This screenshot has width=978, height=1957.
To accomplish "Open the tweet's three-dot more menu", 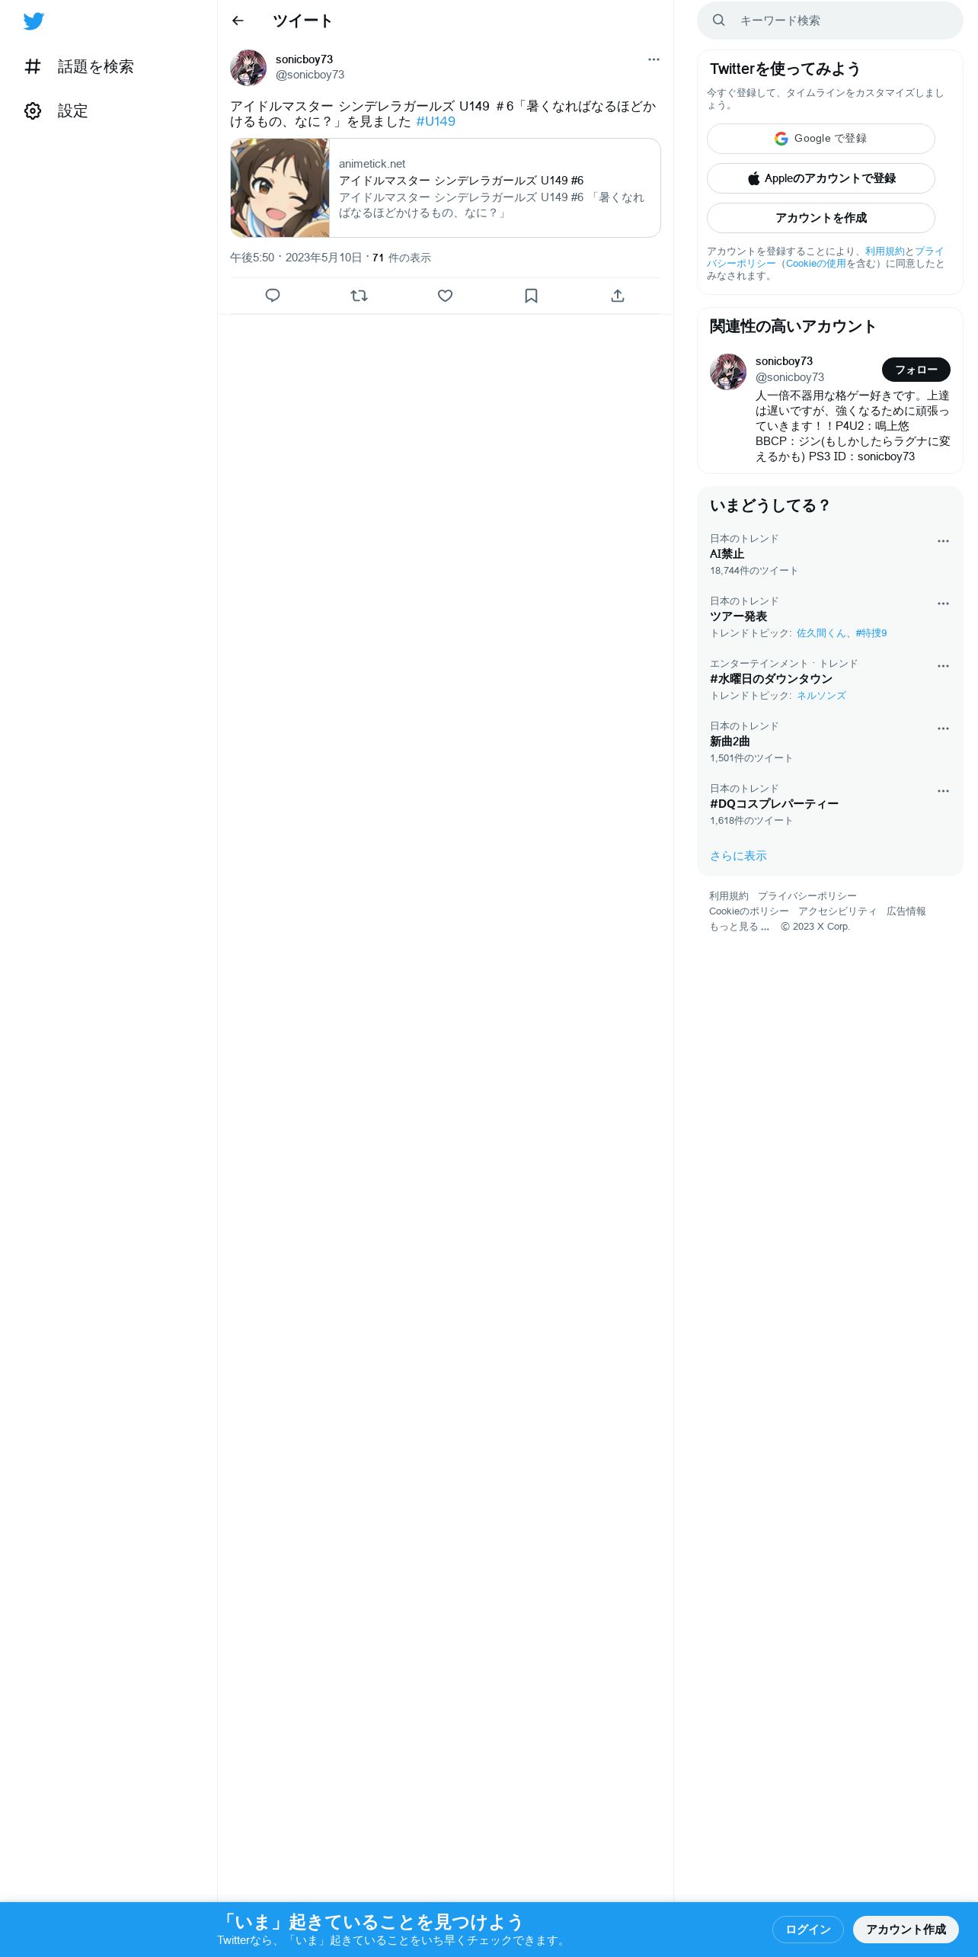I will click(x=654, y=59).
